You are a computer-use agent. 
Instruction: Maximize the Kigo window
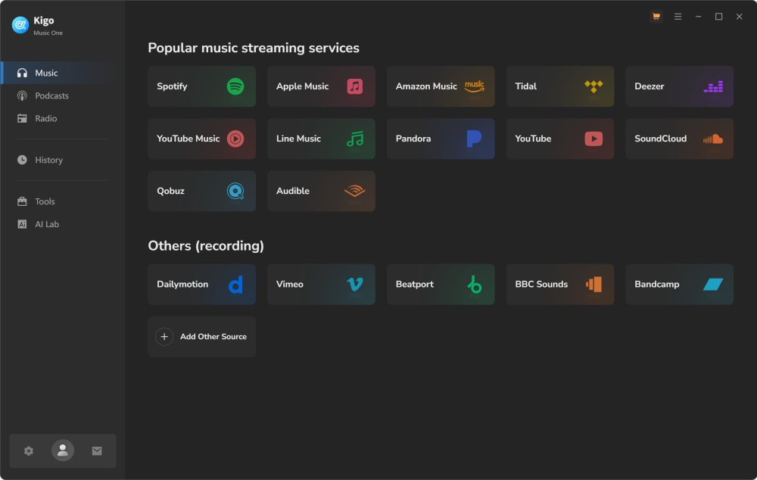(719, 17)
